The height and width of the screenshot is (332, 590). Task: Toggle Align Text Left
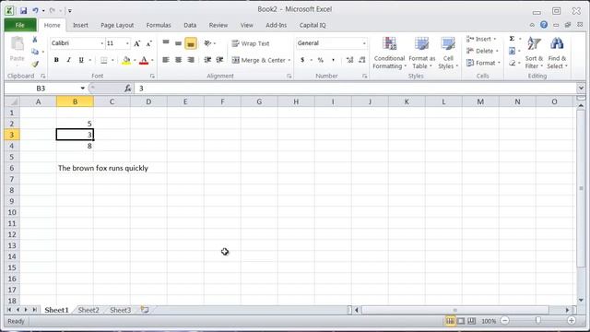166,60
